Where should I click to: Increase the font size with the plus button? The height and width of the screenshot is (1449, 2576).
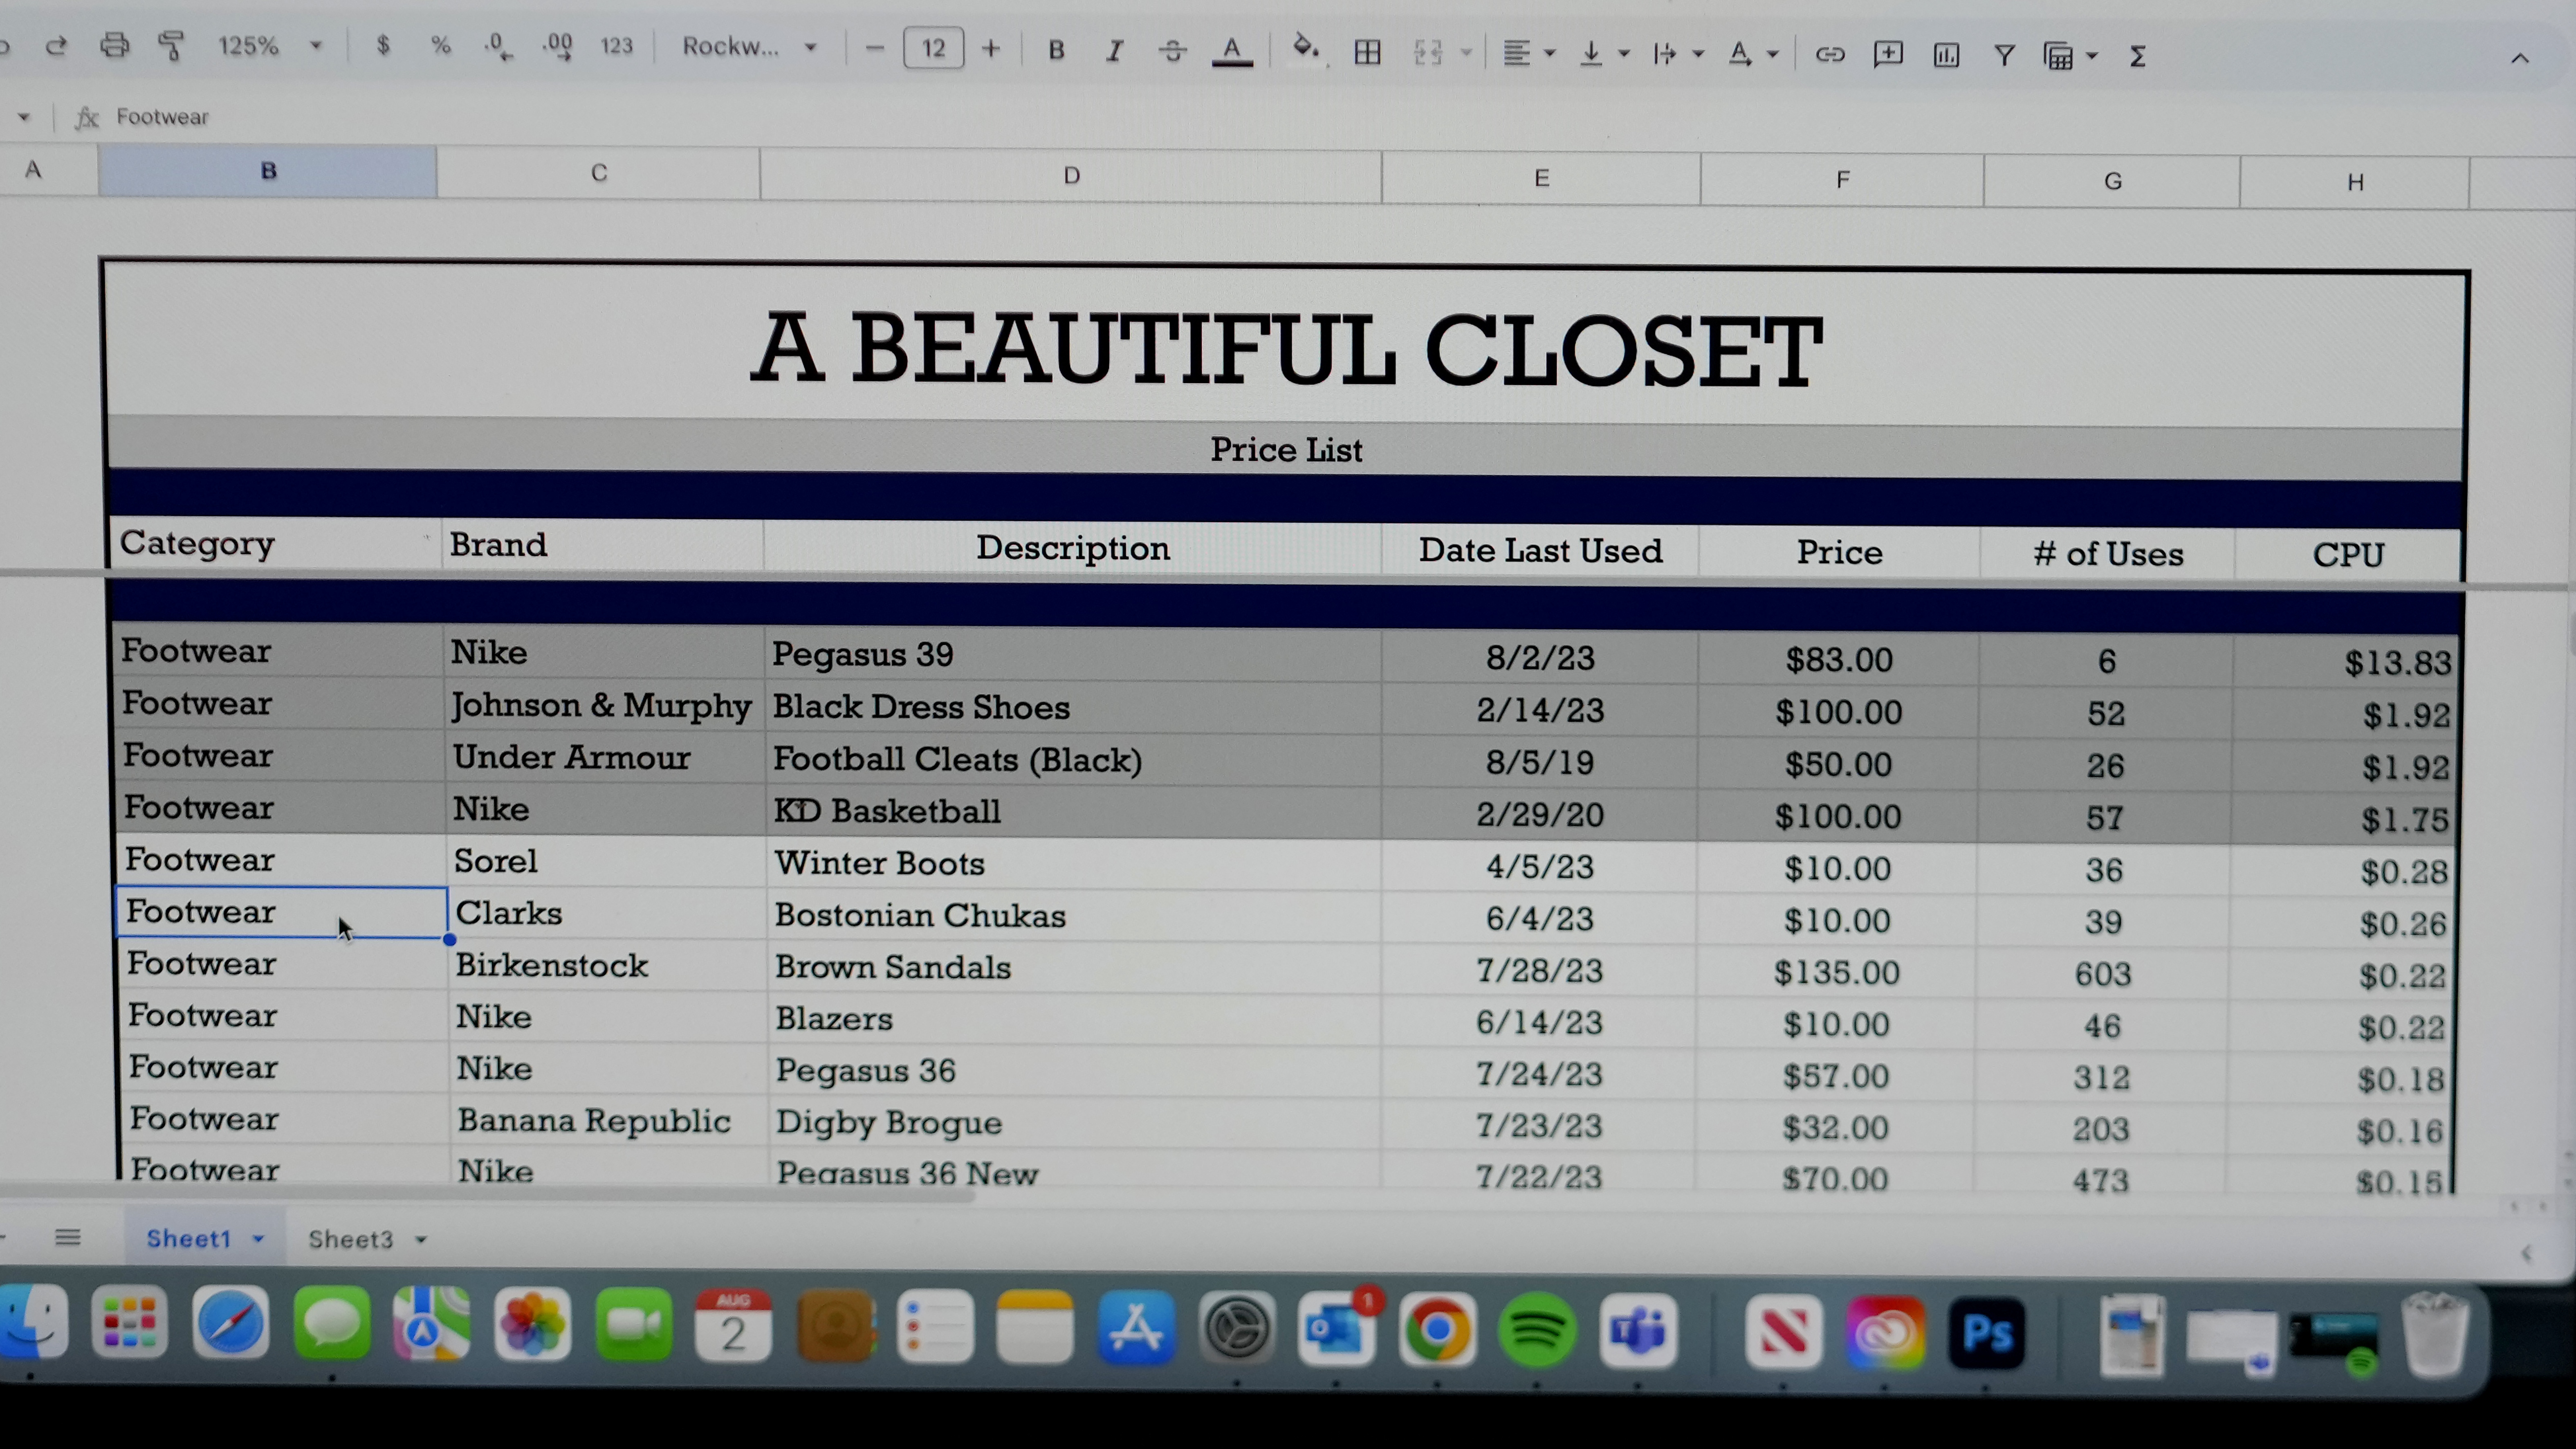[991, 46]
